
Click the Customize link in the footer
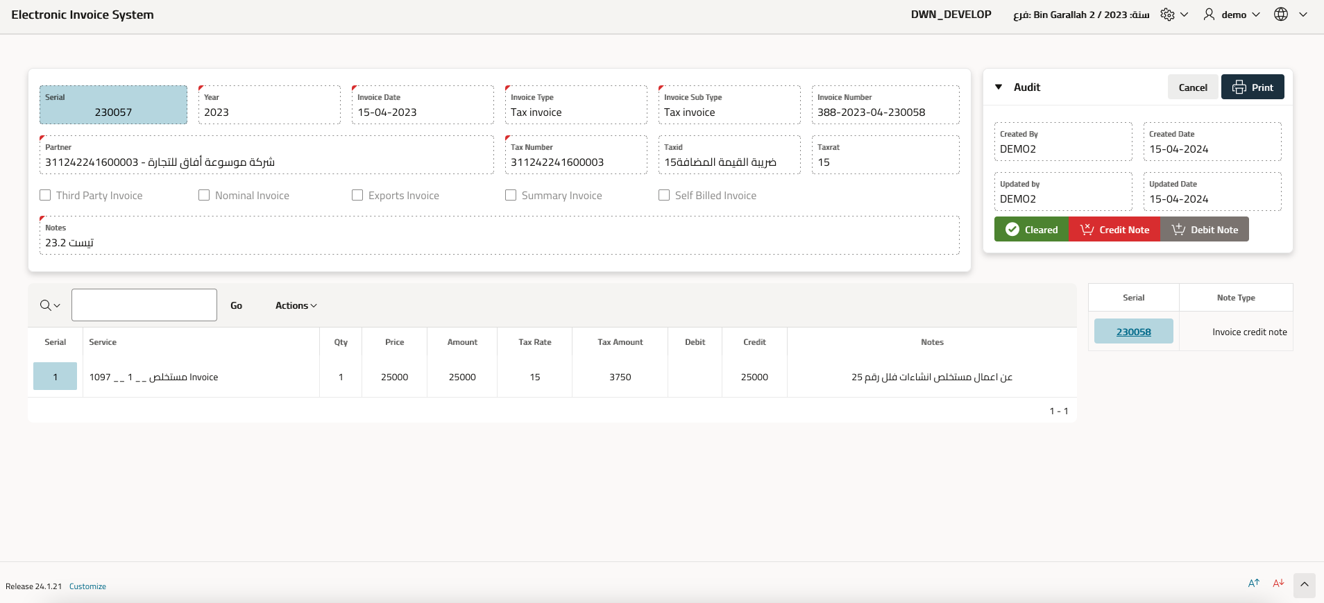87,586
